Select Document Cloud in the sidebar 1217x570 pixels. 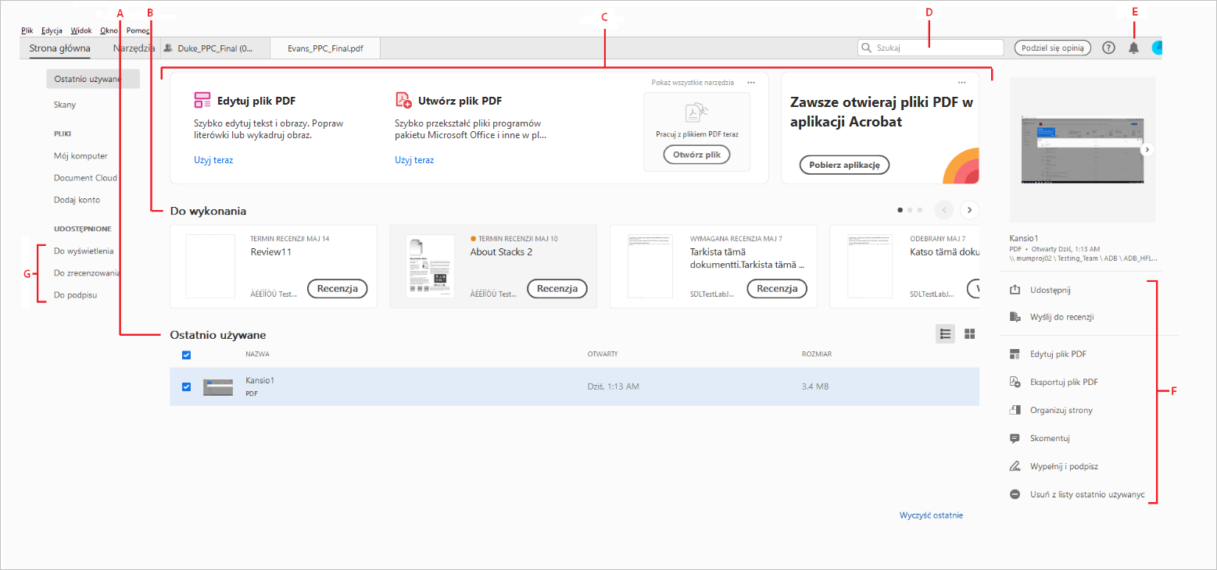85,178
